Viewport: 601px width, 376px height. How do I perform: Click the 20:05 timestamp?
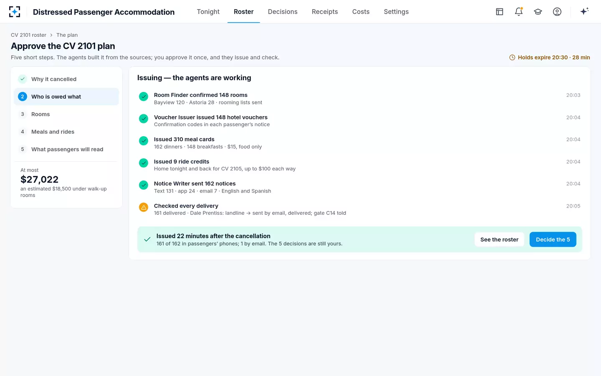click(x=573, y=206)
